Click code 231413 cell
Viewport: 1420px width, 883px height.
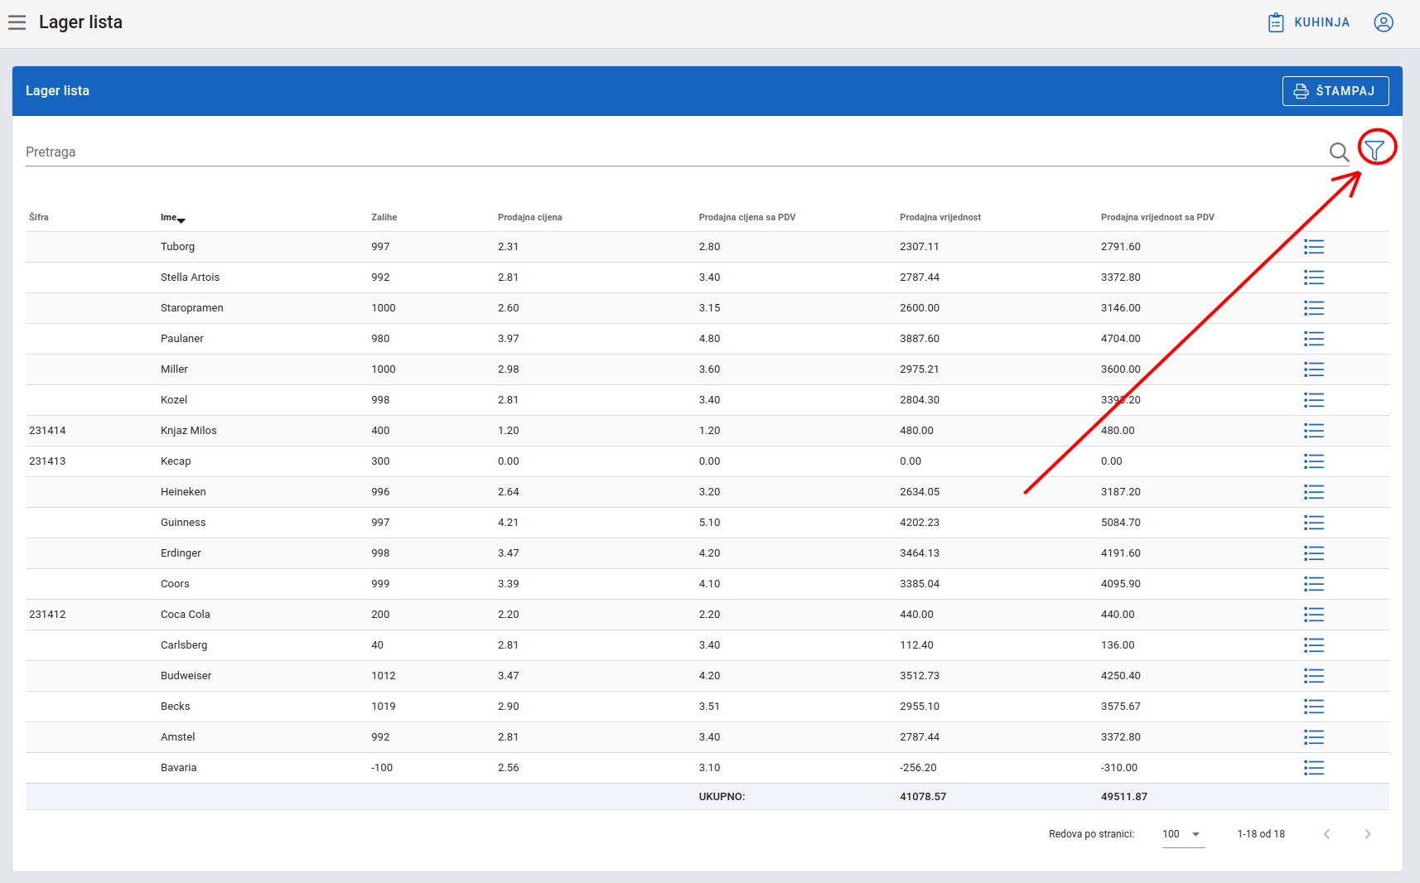click(47, 461)
